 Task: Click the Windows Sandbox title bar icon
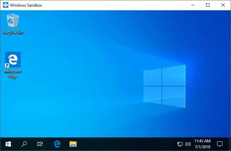(x=6, y=5)
